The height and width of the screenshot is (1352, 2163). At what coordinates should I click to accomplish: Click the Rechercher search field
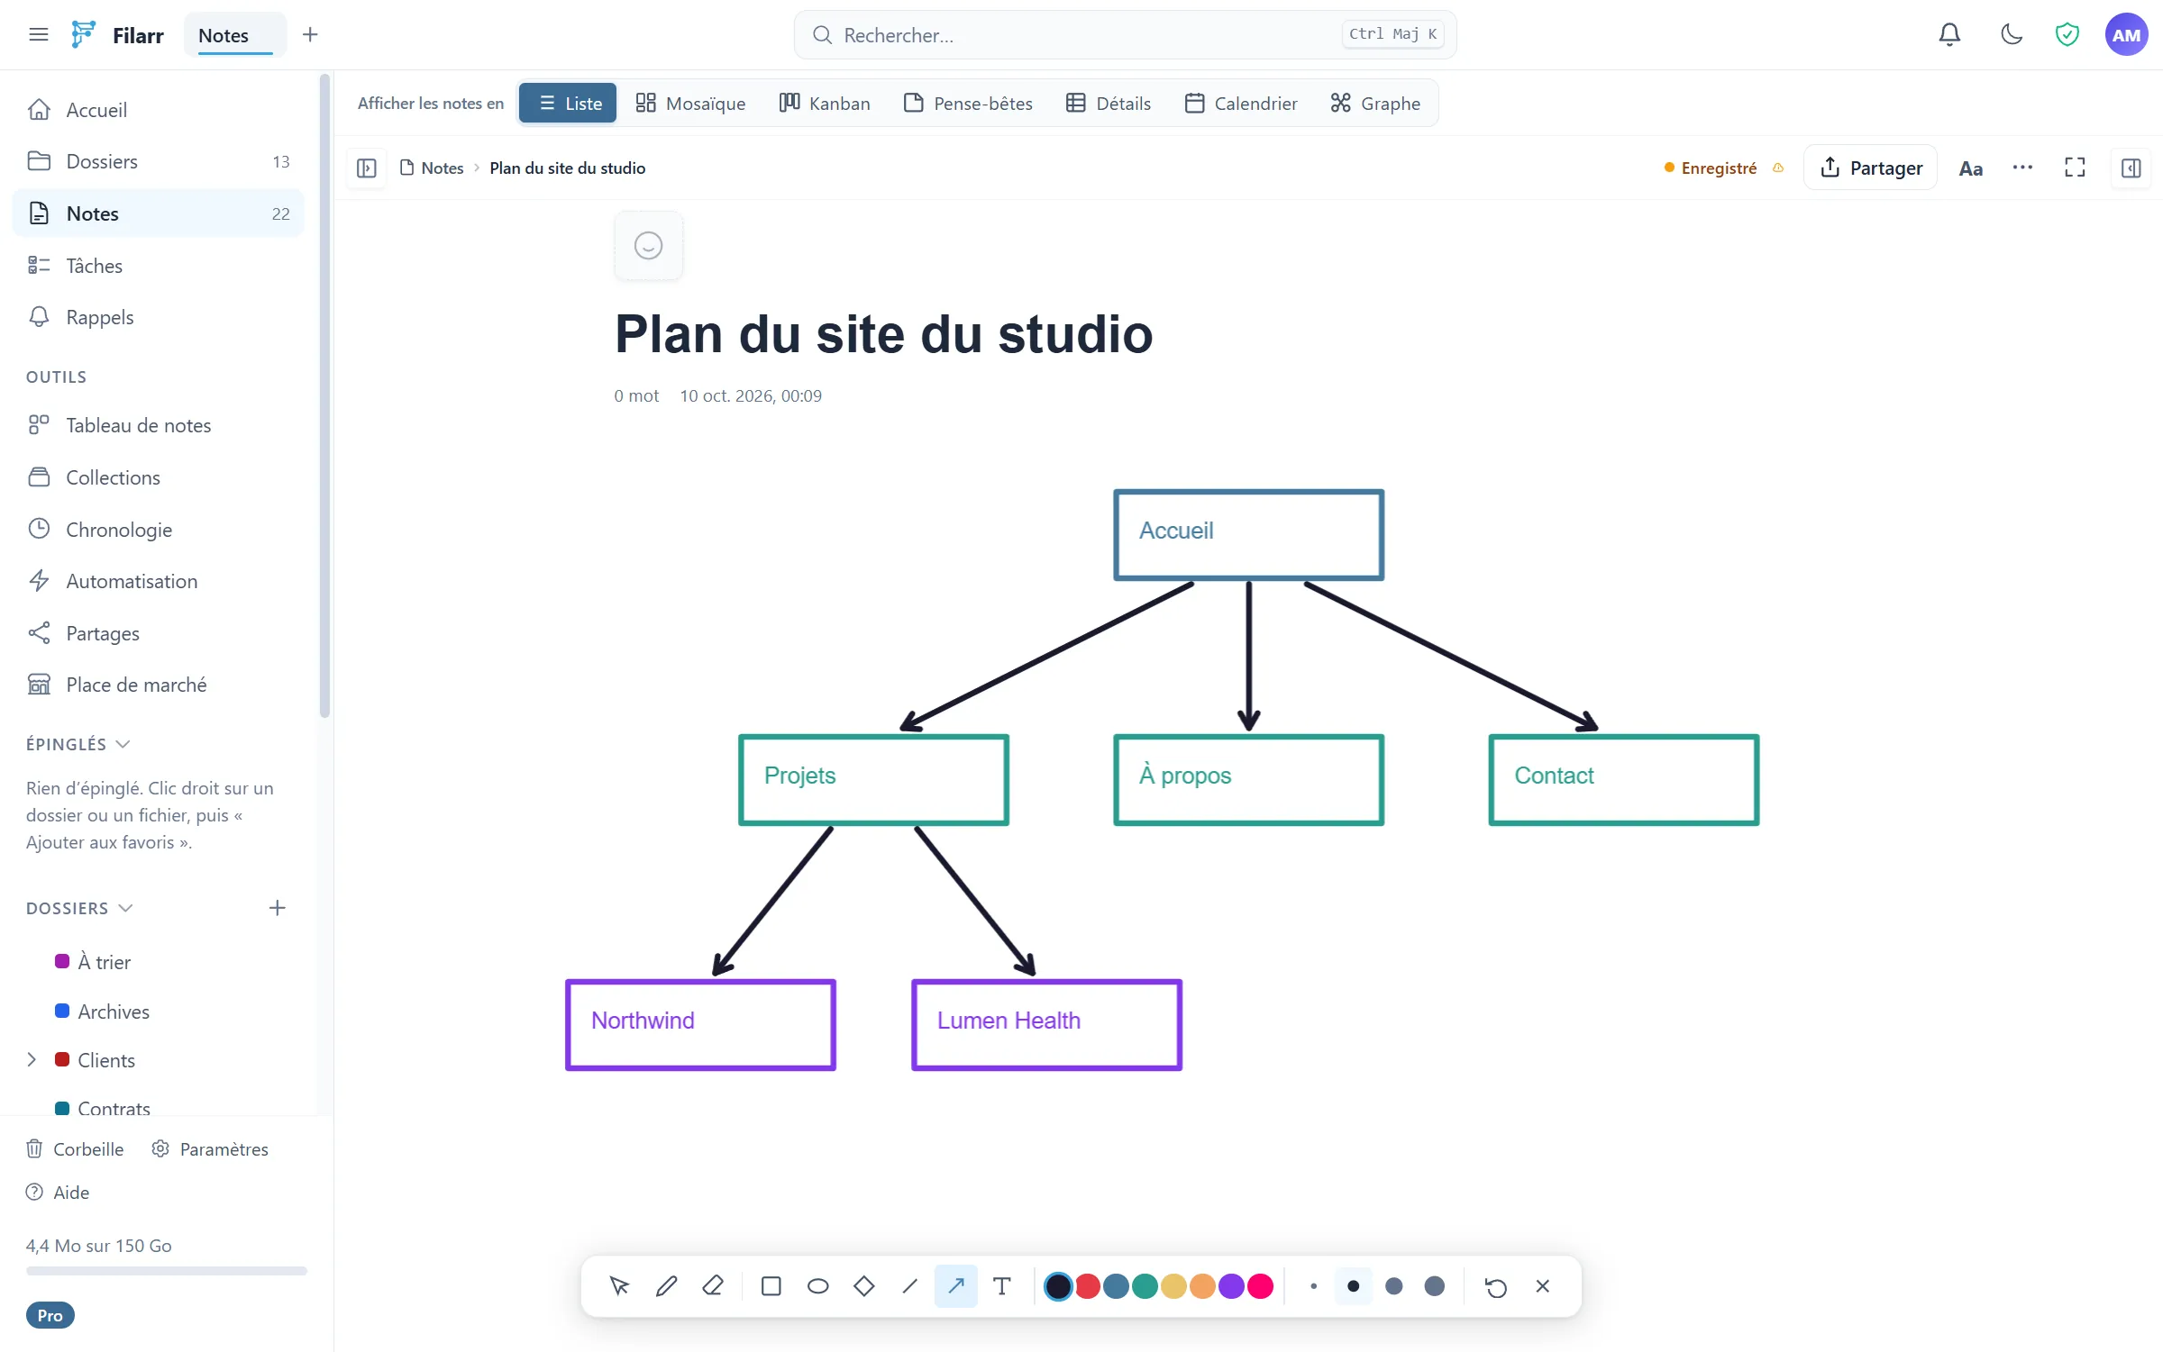[1125, 35]
